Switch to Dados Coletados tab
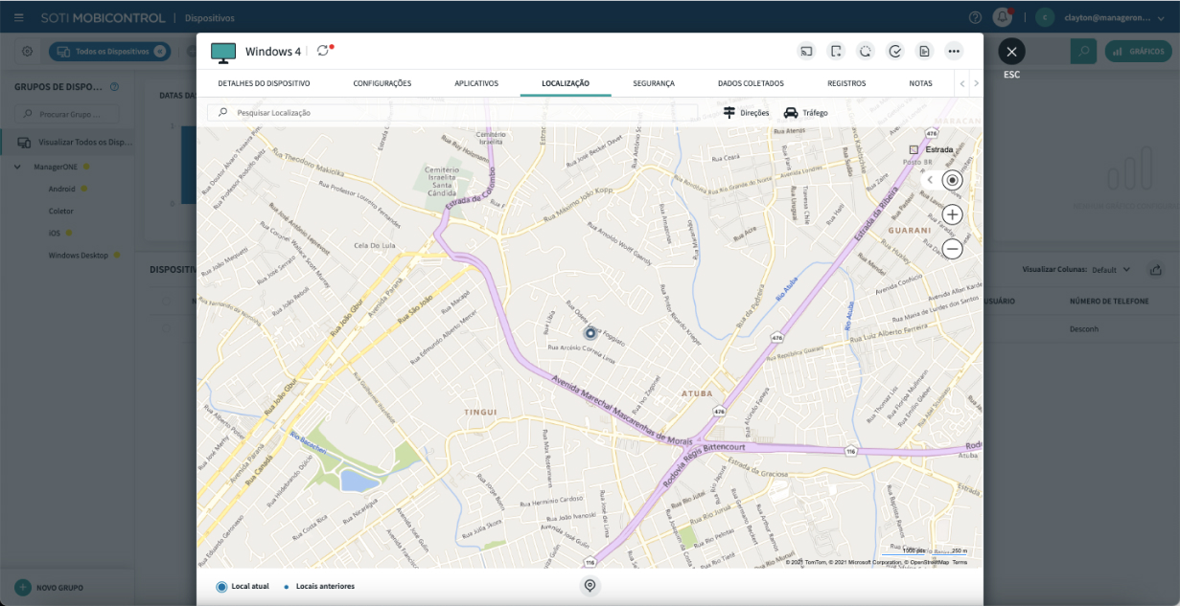This screenshot has height=606, width=1180. click(751, 83)
